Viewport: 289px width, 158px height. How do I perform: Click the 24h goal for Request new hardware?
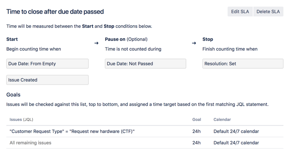(x=197, y=132)
